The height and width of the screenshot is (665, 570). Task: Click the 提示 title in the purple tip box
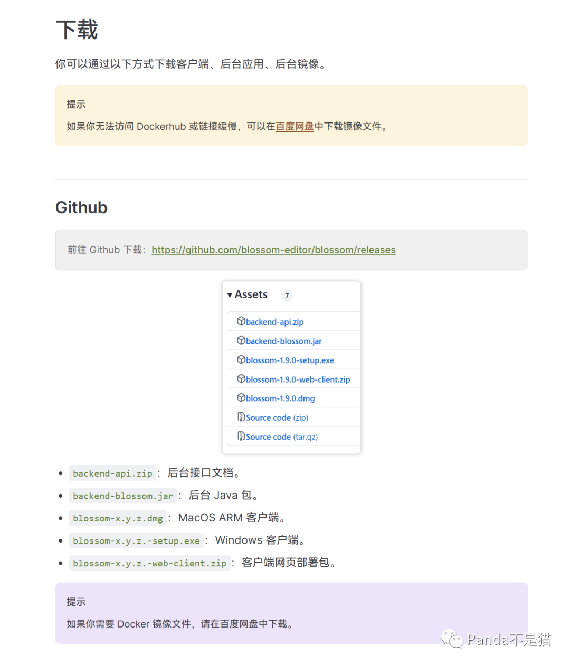click(76, 602)
